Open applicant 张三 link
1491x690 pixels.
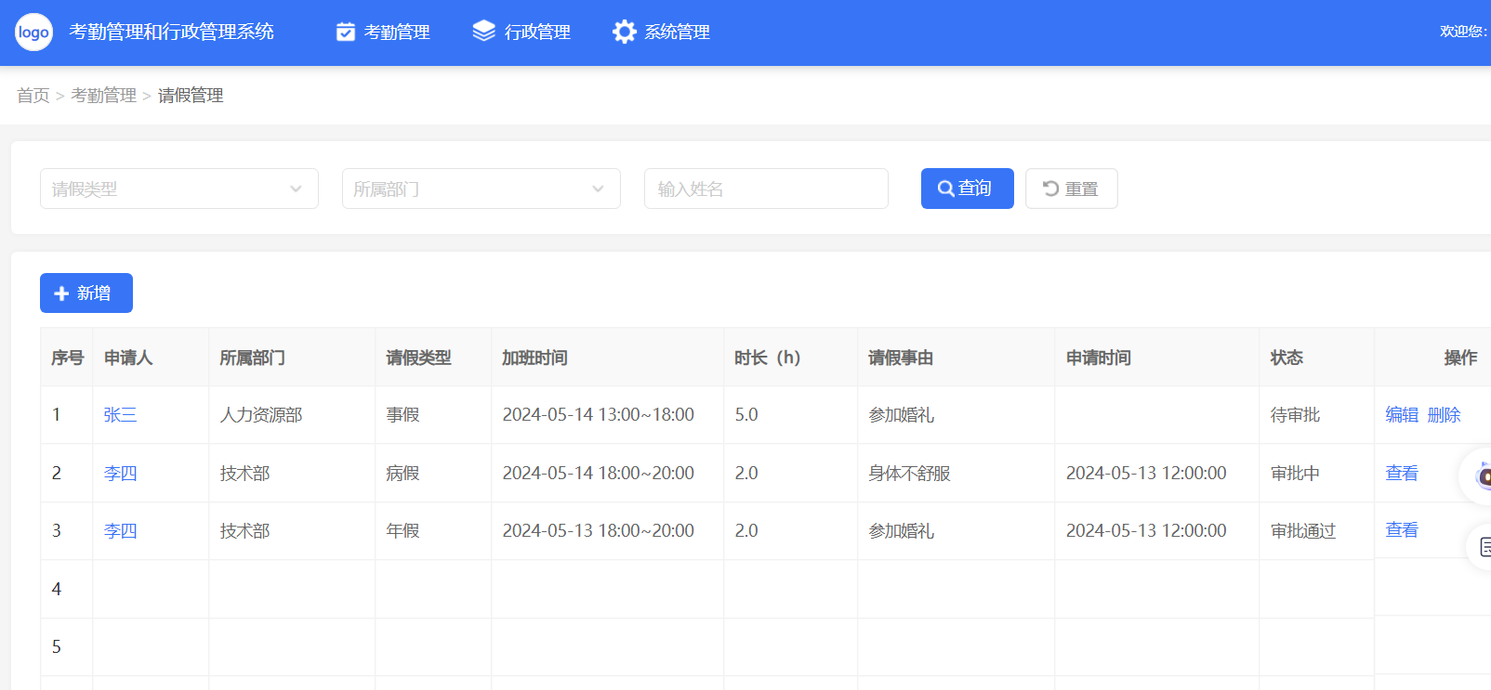click(120, 415)
